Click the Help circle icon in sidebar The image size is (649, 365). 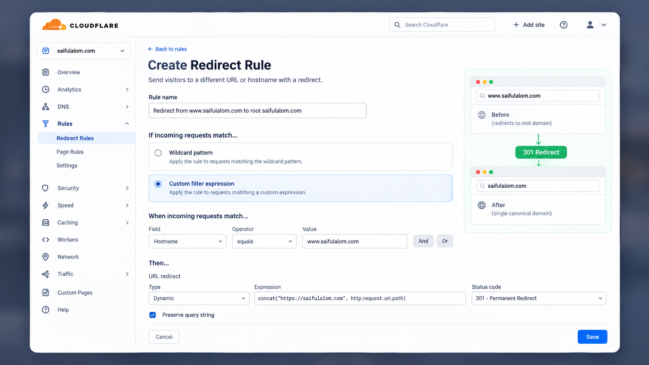pyautogui.click(x=45, y=310)
